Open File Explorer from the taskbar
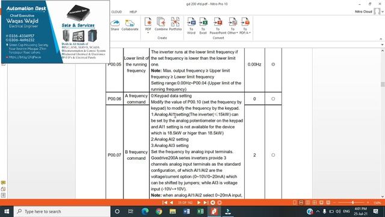 tap(173, 212)
